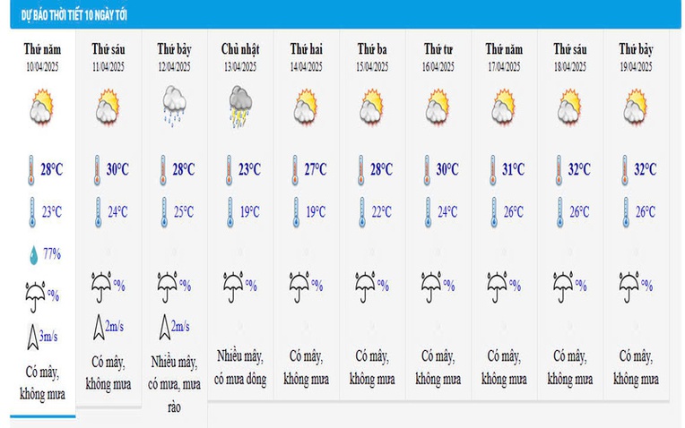Click the 'Dự báo thời tiết 10 ngày tới' header
This screenshot has height=428, width=685.
(x=74, y=16)
